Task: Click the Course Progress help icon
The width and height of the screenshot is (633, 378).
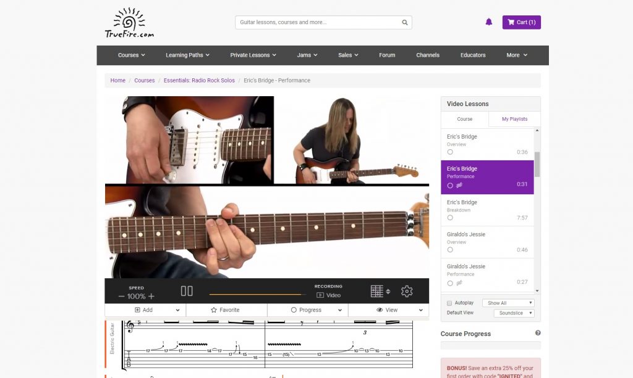Action: pyautogui.click(x=538, y=333)
